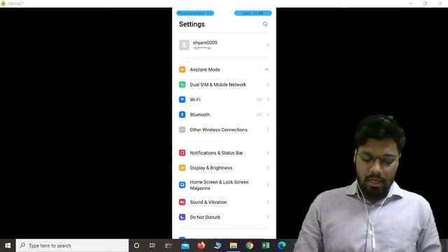Tap the Do Not Disturb moon icon
The width and height of the screenshot is (448, 252).
click(x=182, y=217)
